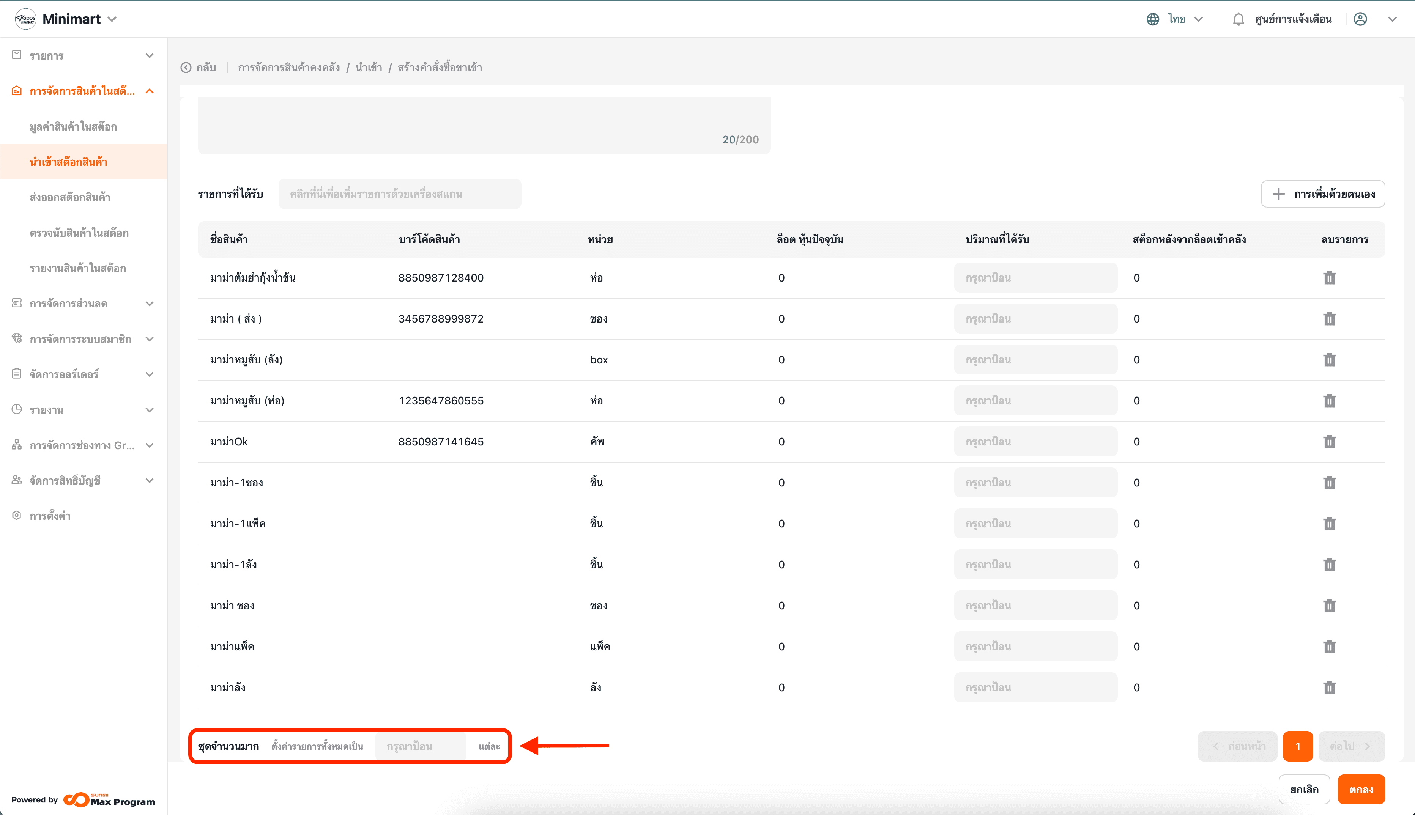Open the Minimart store dropdown
This screenshot has height=815, width=1415.
click(112, 19)
